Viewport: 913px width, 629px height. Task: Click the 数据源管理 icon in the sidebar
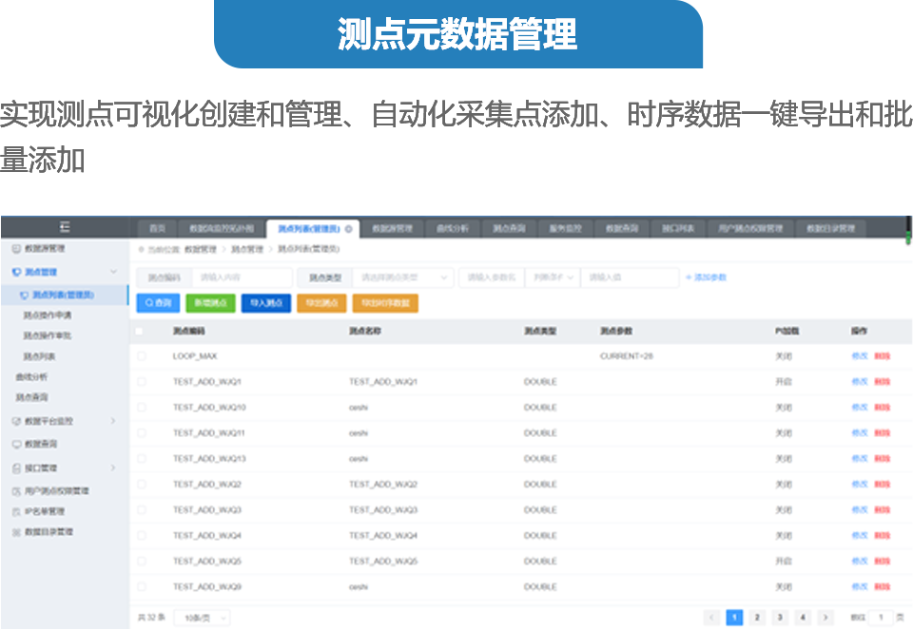16,248
